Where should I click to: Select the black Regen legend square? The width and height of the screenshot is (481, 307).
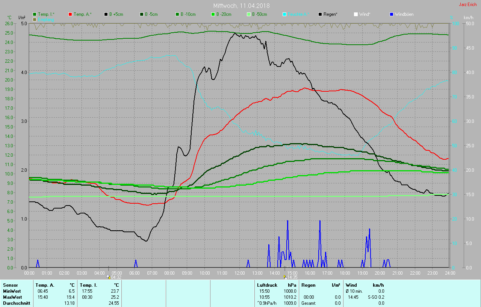[x=320, y=14]
